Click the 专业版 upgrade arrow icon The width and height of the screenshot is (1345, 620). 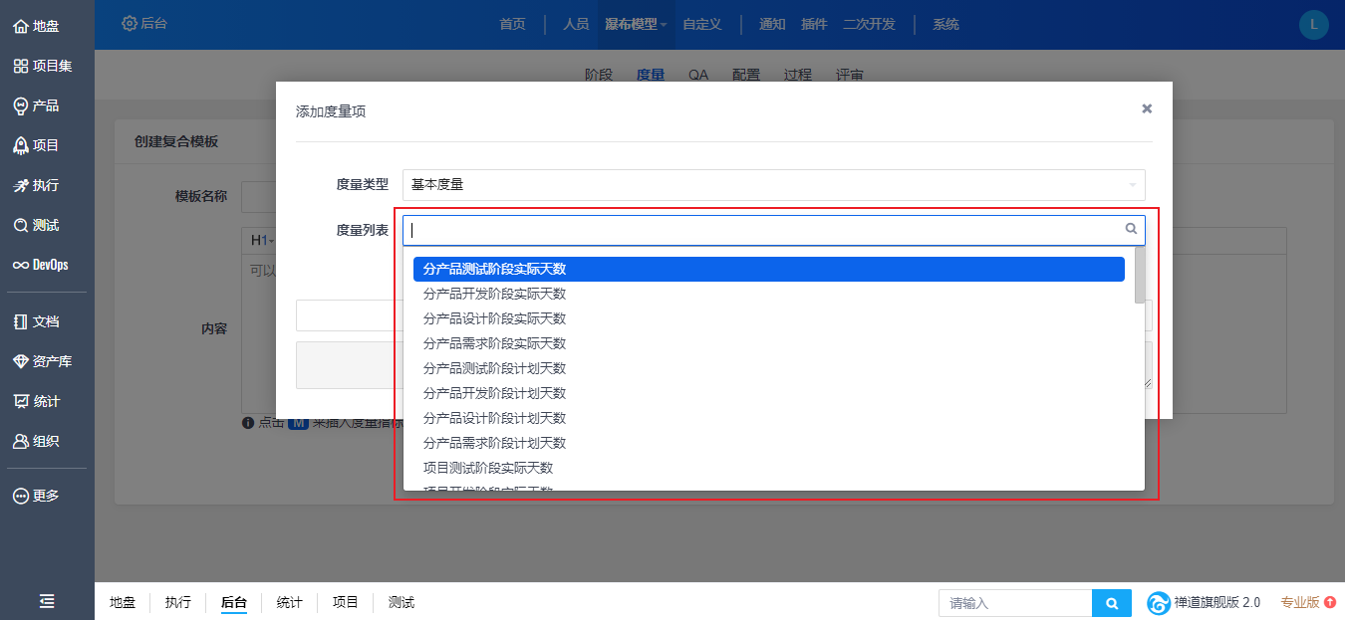1330,602
